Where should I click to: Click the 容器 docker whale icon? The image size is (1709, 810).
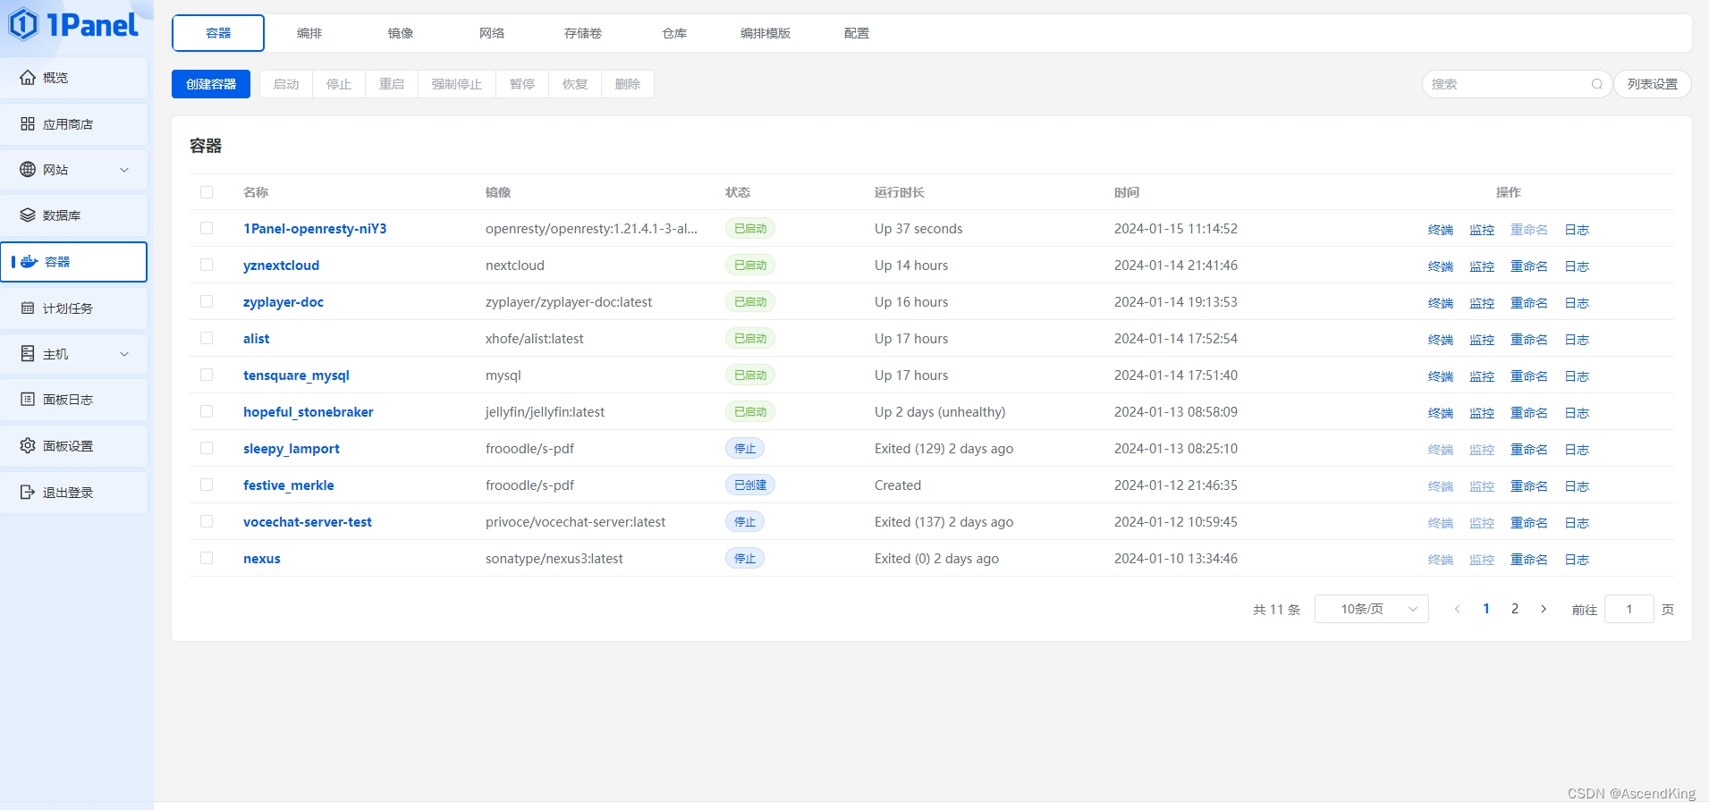(30, 262)
